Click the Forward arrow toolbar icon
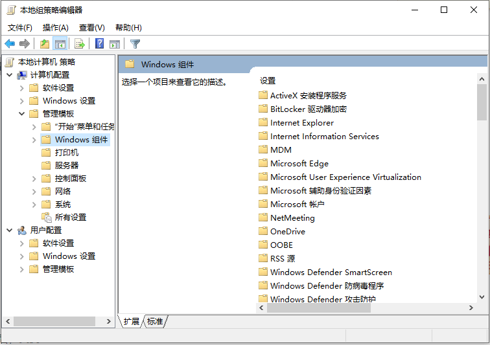This screenshot has width=490, height=345. click(x=25, y=44)
